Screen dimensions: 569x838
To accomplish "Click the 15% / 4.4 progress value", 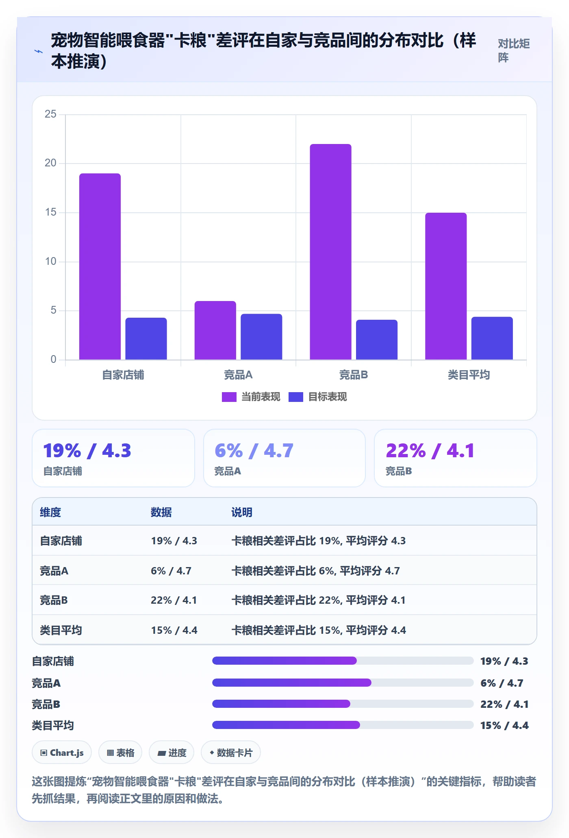I will 504,725.
